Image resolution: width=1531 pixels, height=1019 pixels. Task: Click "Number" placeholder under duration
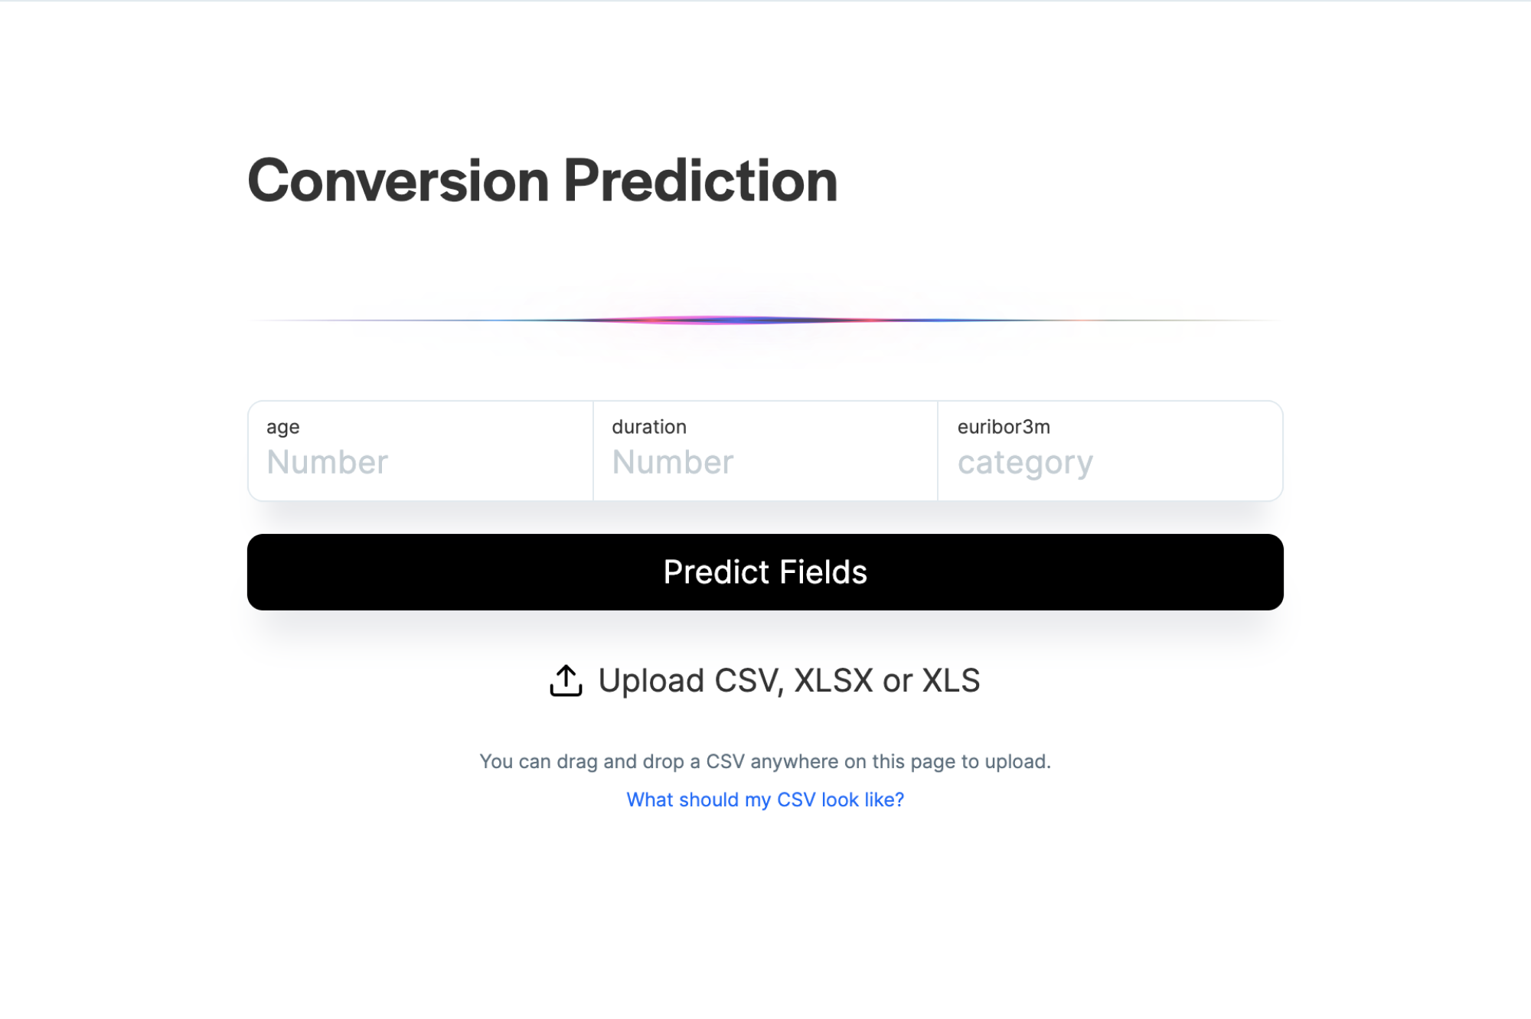pos(673,462)
